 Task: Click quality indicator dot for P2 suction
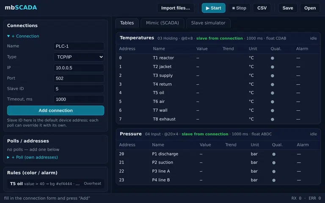(274, 163)
